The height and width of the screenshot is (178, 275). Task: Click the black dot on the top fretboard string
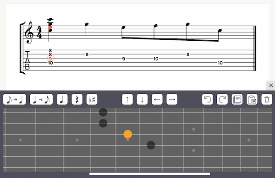coord(103,112)
